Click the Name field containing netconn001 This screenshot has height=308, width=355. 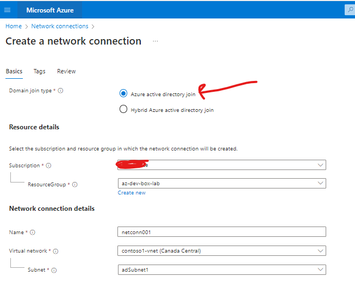[222, 232]
